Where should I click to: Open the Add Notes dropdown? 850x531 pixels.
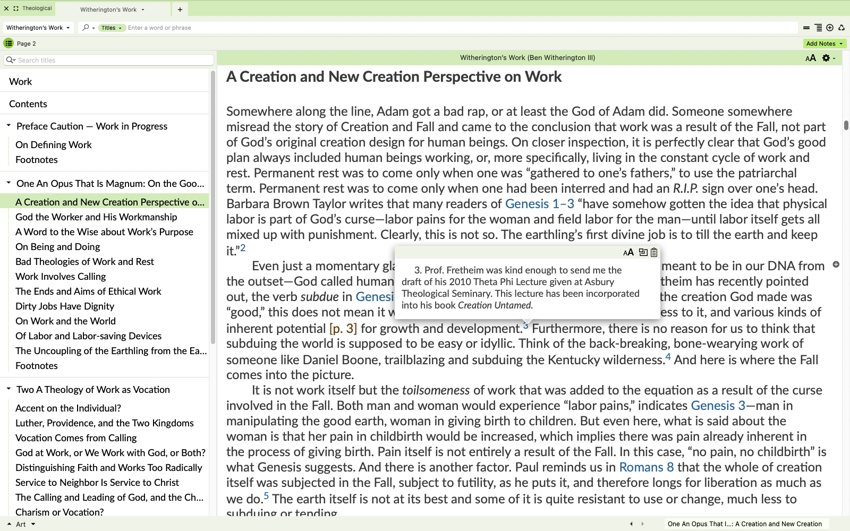824,44
